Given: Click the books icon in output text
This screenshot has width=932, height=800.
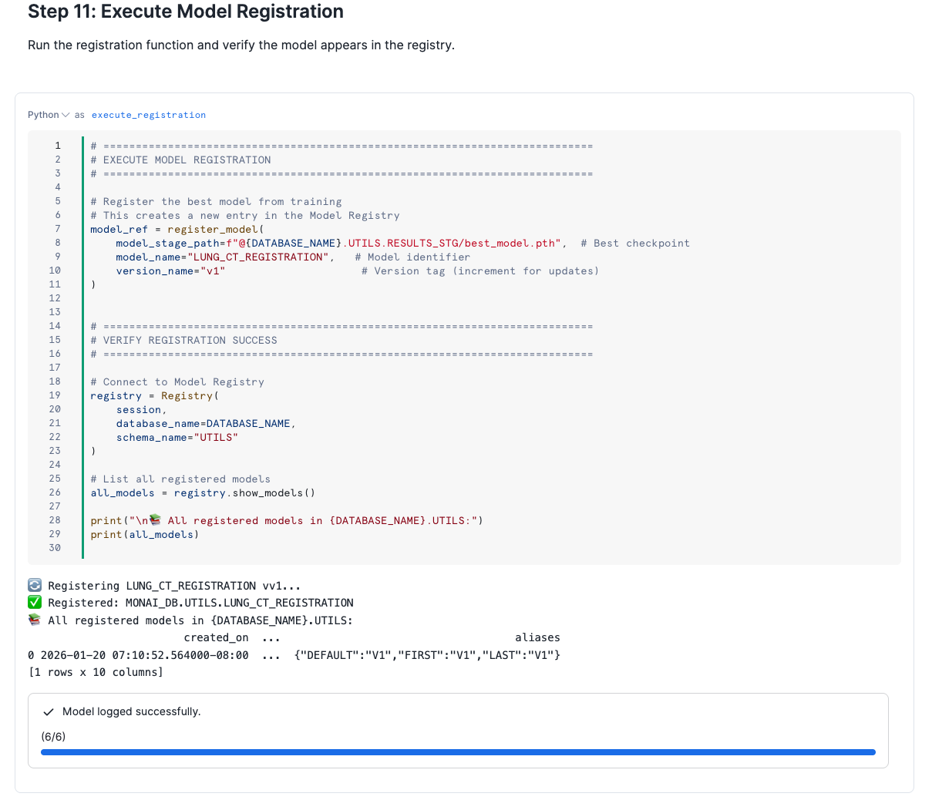Looking at the screenshot, I should (x=35, y=620).
